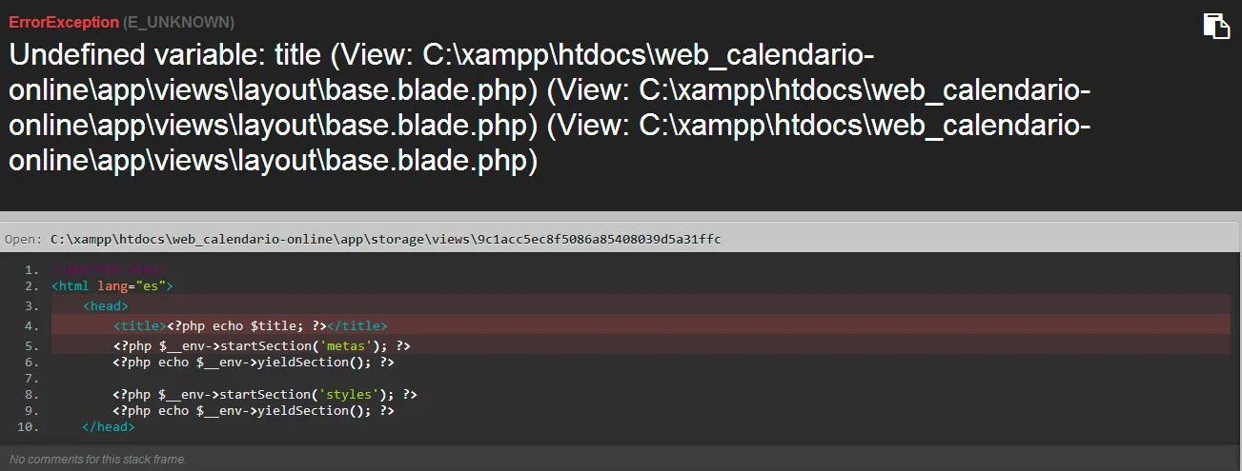Screen dimensions: 1242x471
Task: Click the copy-to-clipboard icon
Action: point(1215,26)
